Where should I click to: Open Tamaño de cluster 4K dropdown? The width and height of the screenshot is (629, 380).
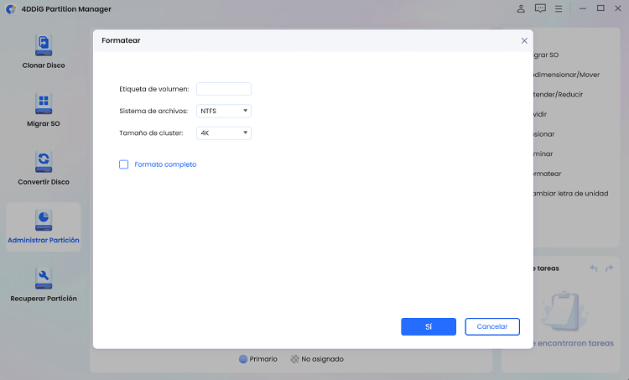coord(224,133)
